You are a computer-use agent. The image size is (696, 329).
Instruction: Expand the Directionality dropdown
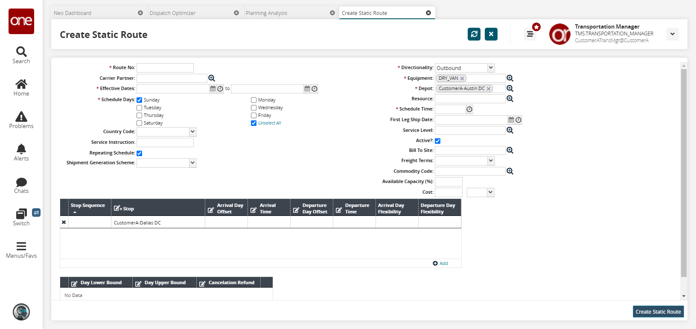(491, 68)
